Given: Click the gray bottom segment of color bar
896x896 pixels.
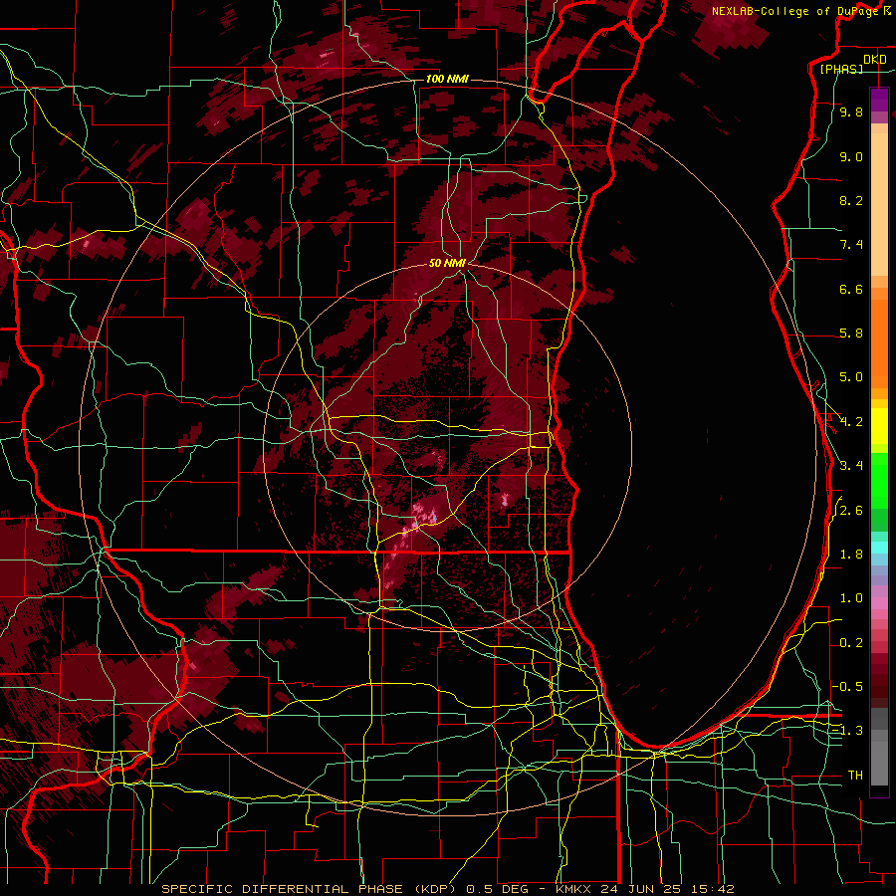Looking at the screenshot, I should pos(879,760).
